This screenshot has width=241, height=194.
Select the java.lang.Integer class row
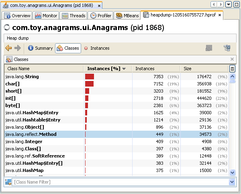coord(44,141)
